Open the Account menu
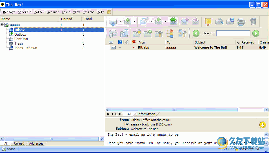The width and height of the screenshot is (269, 153). (53, 12)
